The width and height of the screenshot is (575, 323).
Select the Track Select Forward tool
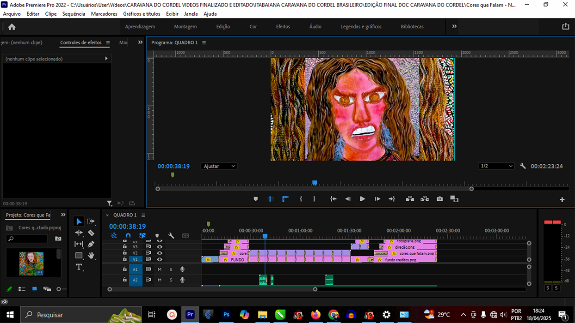coord(91,221)
